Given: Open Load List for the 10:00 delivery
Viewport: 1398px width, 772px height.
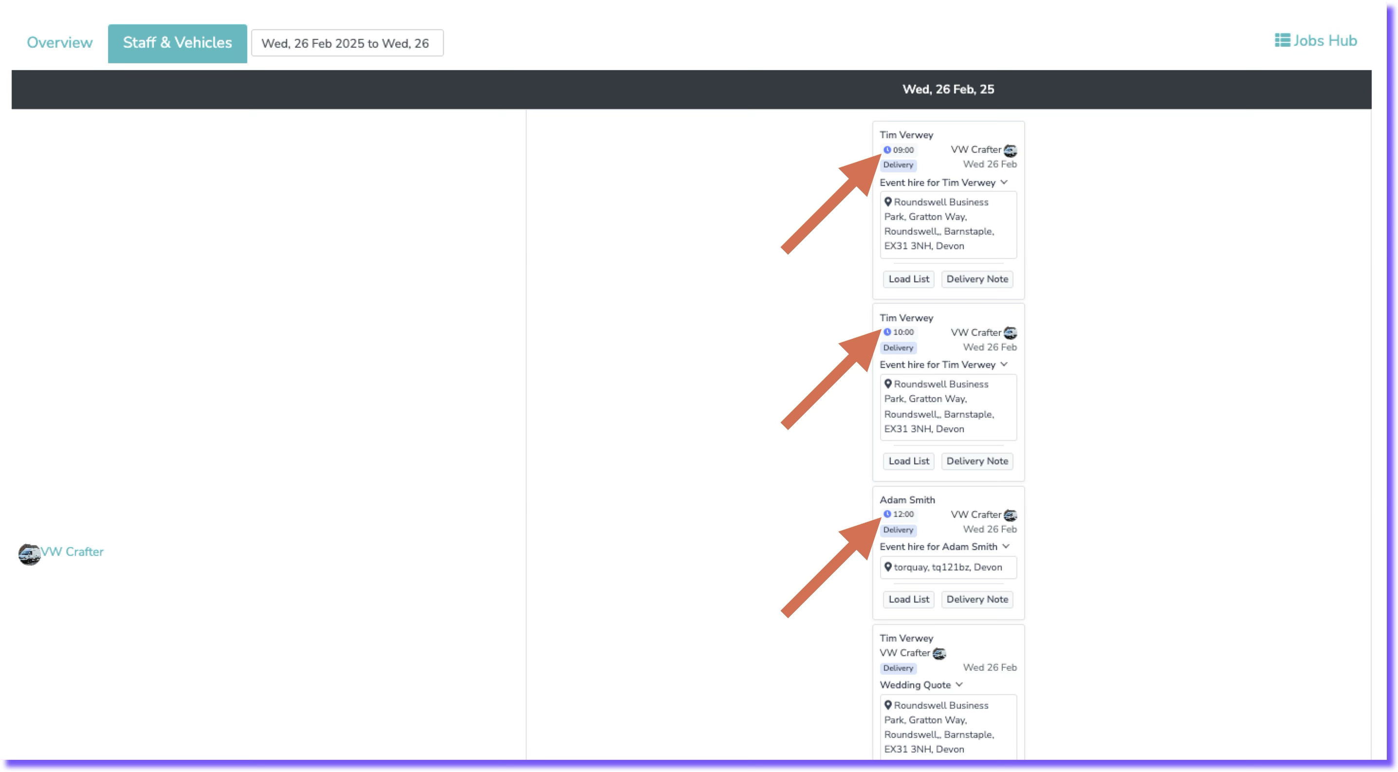Looking at the screenshot, I should click(908, 461).
